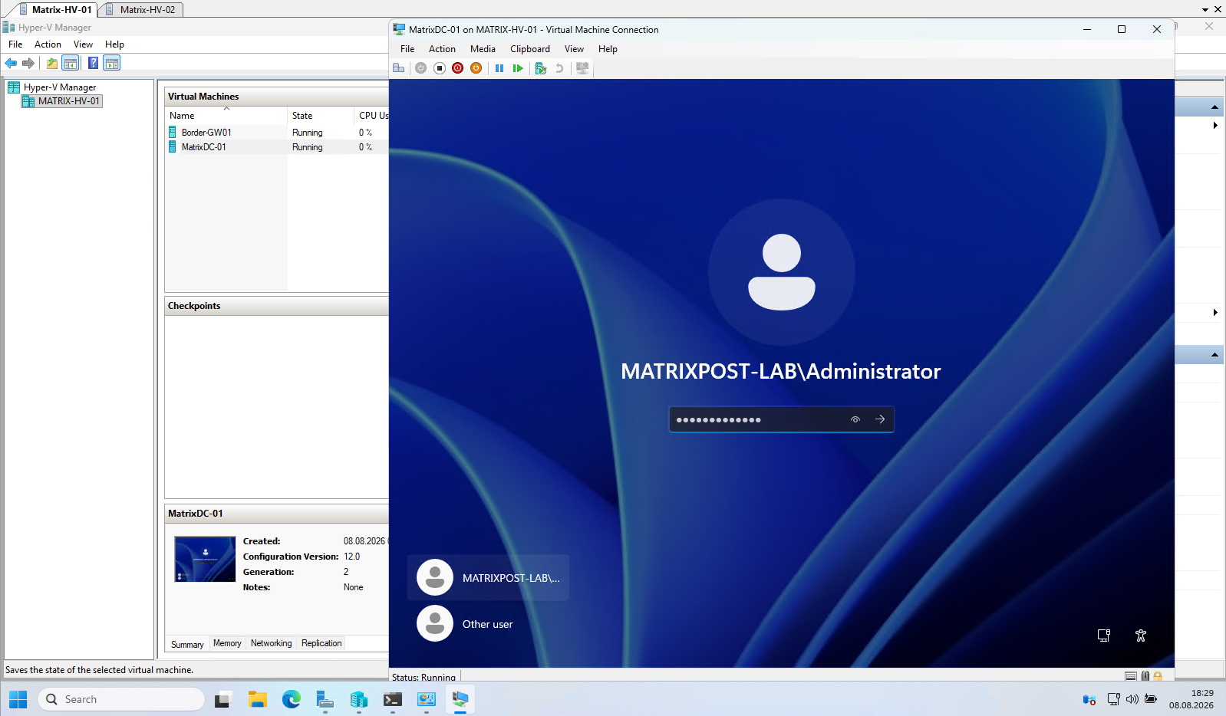1226x716 pixels.
Task: Select the Hyper-V Manager root tree node
Action: 52,87
